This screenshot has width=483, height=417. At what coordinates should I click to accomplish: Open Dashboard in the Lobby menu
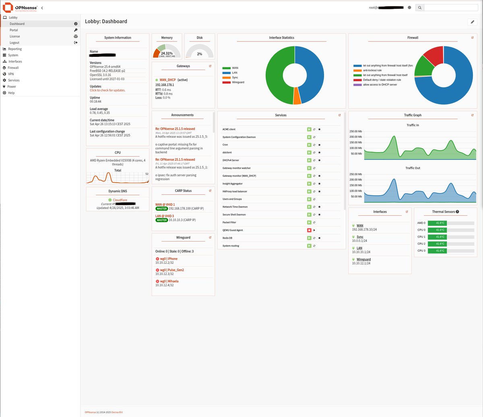click(40, 24)
